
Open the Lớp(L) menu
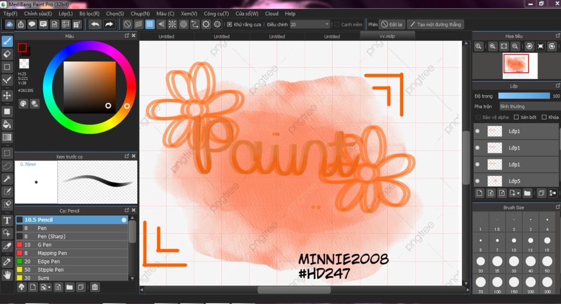click(66, 14)
